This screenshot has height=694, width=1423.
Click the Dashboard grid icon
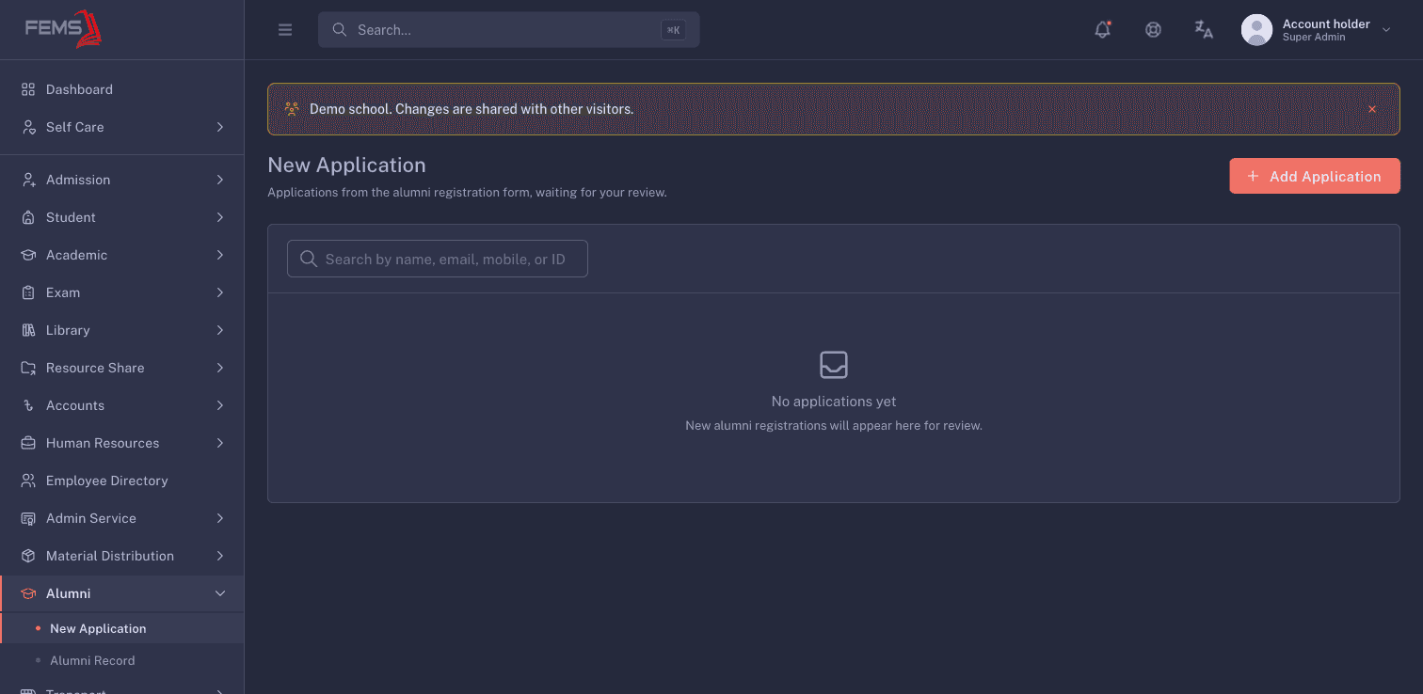pyautogui.click(x=28, y=89)
